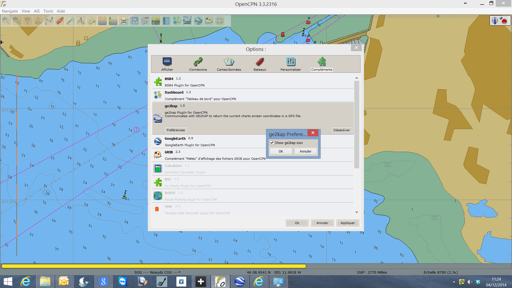Click the plugin list scrollbar up arrow

coord(357,78)
